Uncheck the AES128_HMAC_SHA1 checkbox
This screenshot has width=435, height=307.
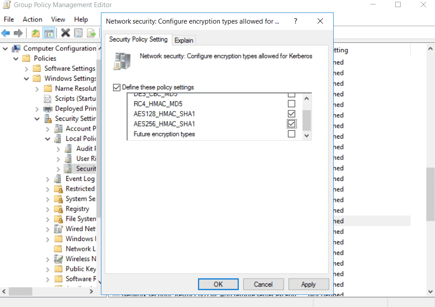(x=291, y=114)
